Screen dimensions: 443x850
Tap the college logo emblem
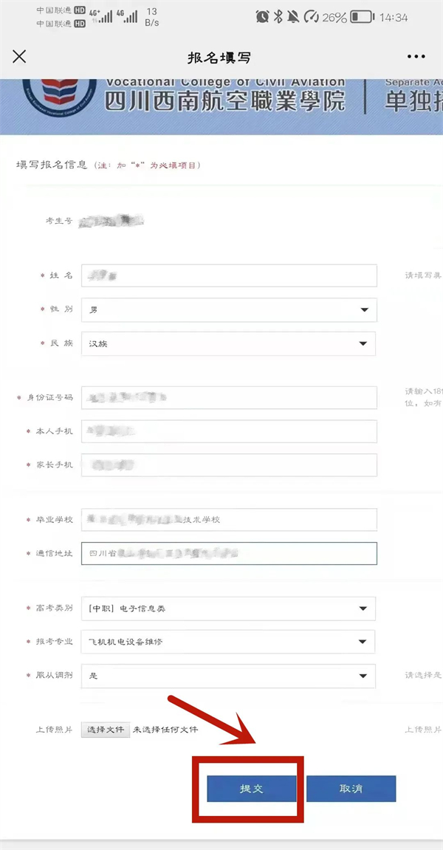[x=60, y=93]
